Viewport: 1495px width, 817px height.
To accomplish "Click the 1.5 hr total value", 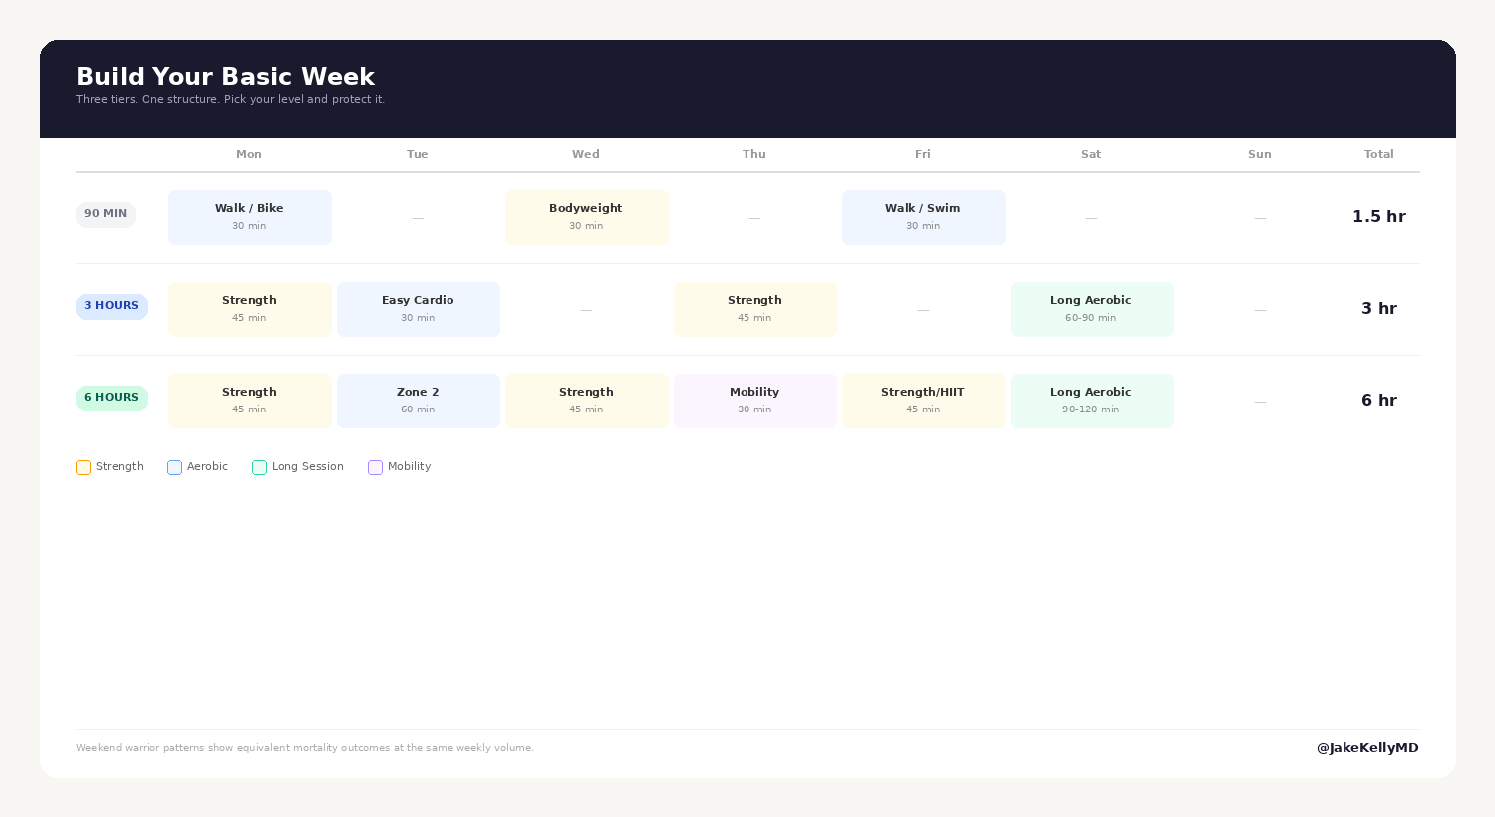I will [1379, 217].
